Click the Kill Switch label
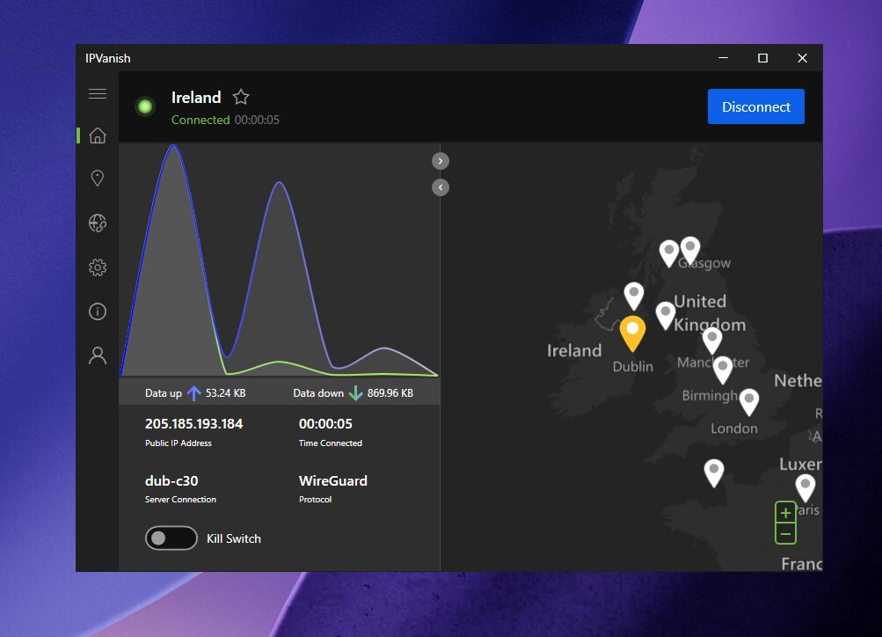This screenshot has height=637, width=882. (233, 538)
